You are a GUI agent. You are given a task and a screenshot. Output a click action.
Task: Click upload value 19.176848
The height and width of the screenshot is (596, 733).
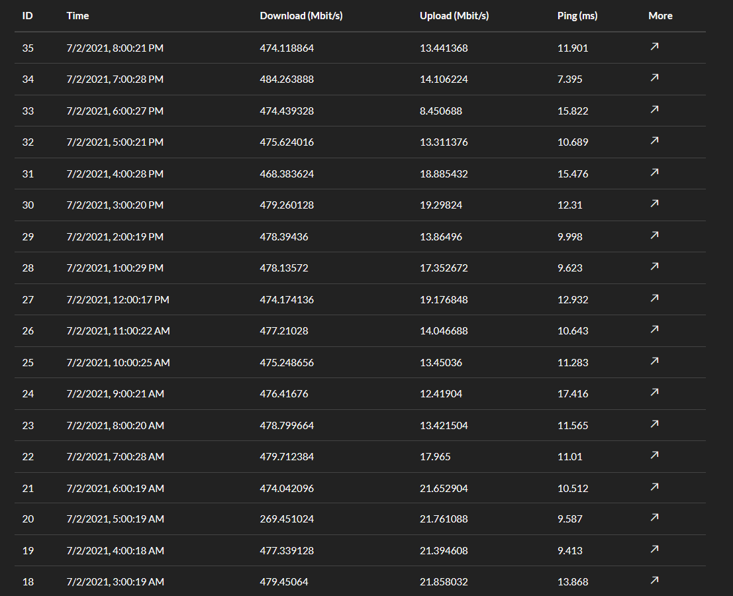tap(444, 299)
